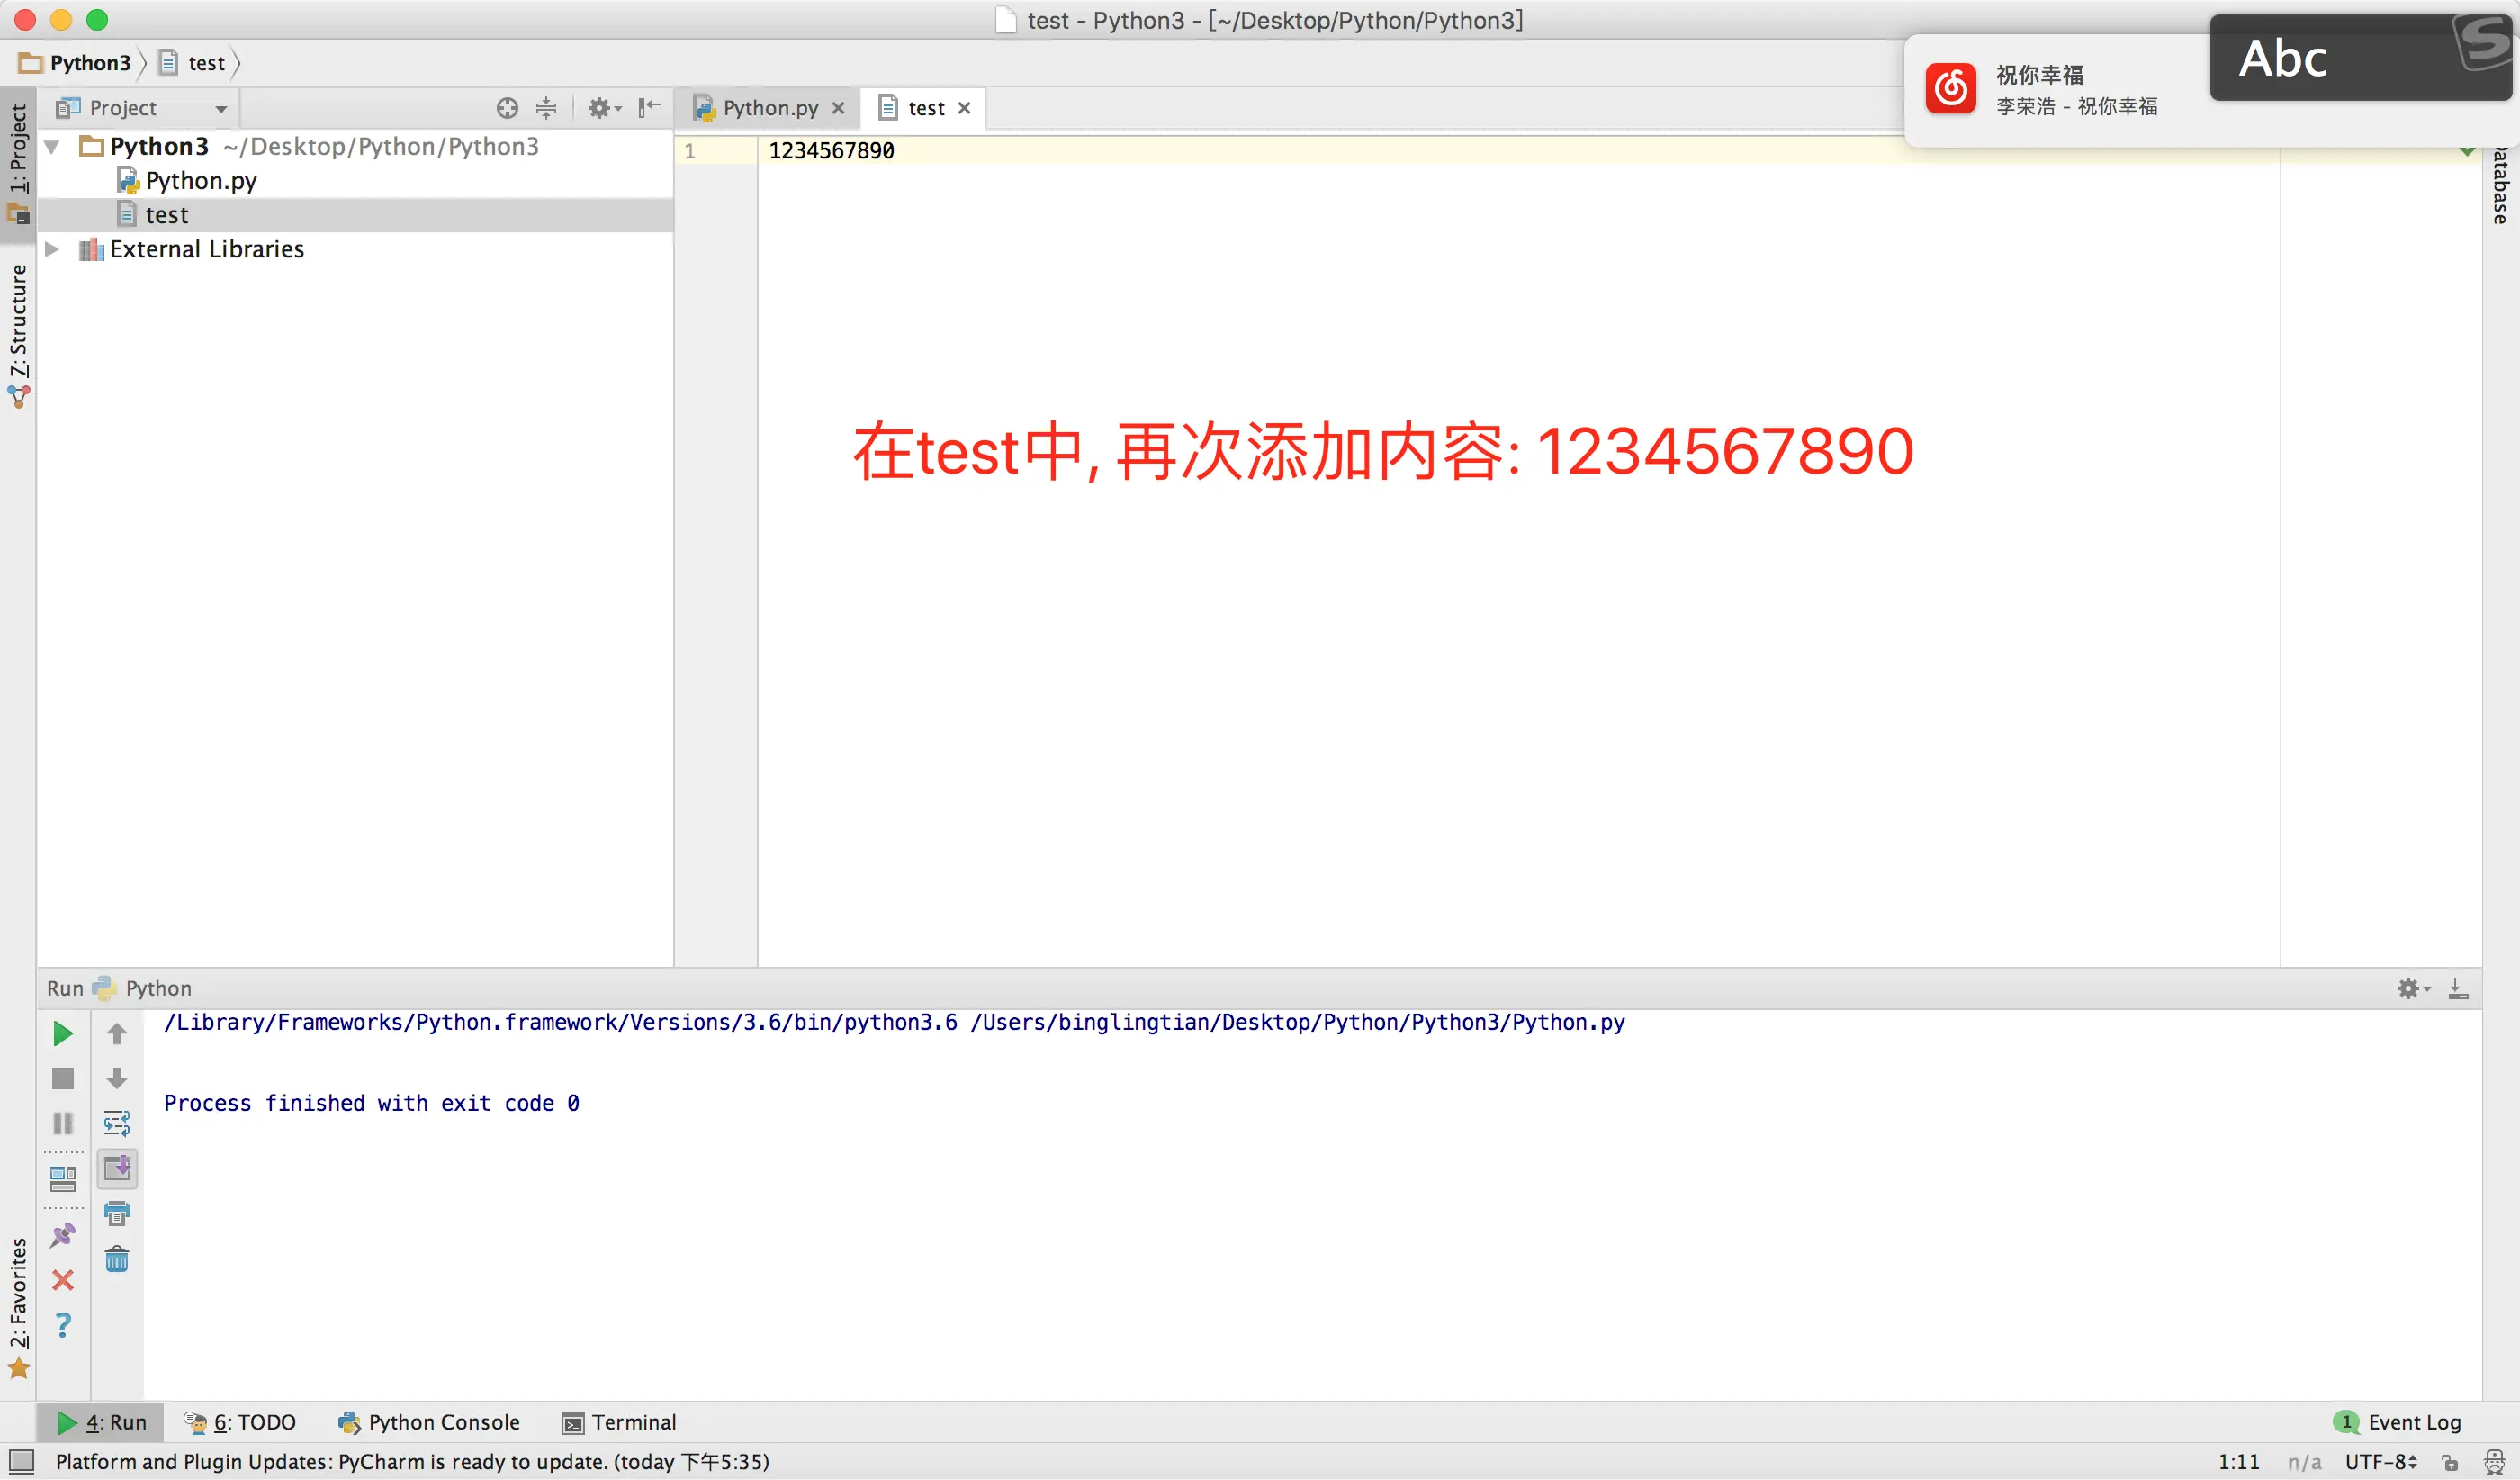Click the blue question mark help icon
Image resolution: width=2520 pixels, height=1480 pixels.
point(62,1325)
